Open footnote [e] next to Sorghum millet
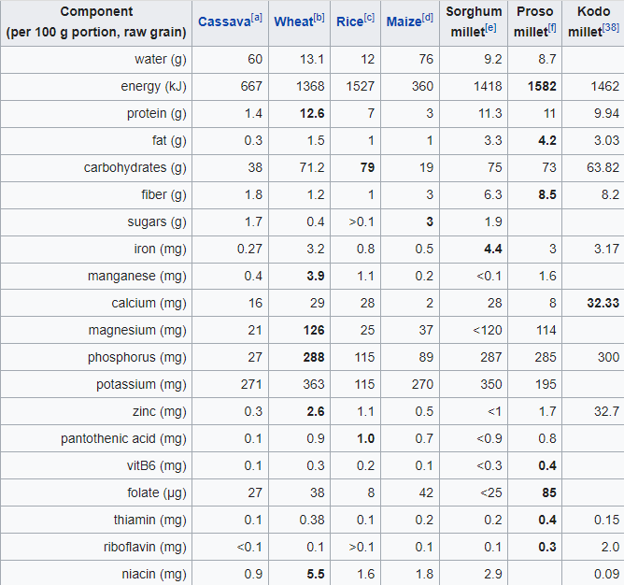 [x=490, y=28]
